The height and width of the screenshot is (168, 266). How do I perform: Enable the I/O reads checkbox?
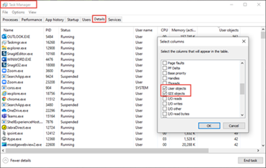tap(165, 99)
